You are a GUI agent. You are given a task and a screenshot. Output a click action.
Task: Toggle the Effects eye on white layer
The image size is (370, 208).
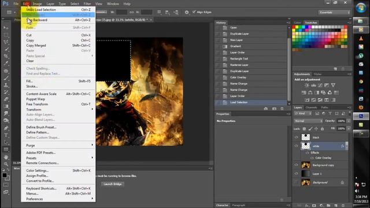(307, 153)
